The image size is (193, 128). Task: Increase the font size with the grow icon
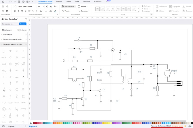click(47, 6)
